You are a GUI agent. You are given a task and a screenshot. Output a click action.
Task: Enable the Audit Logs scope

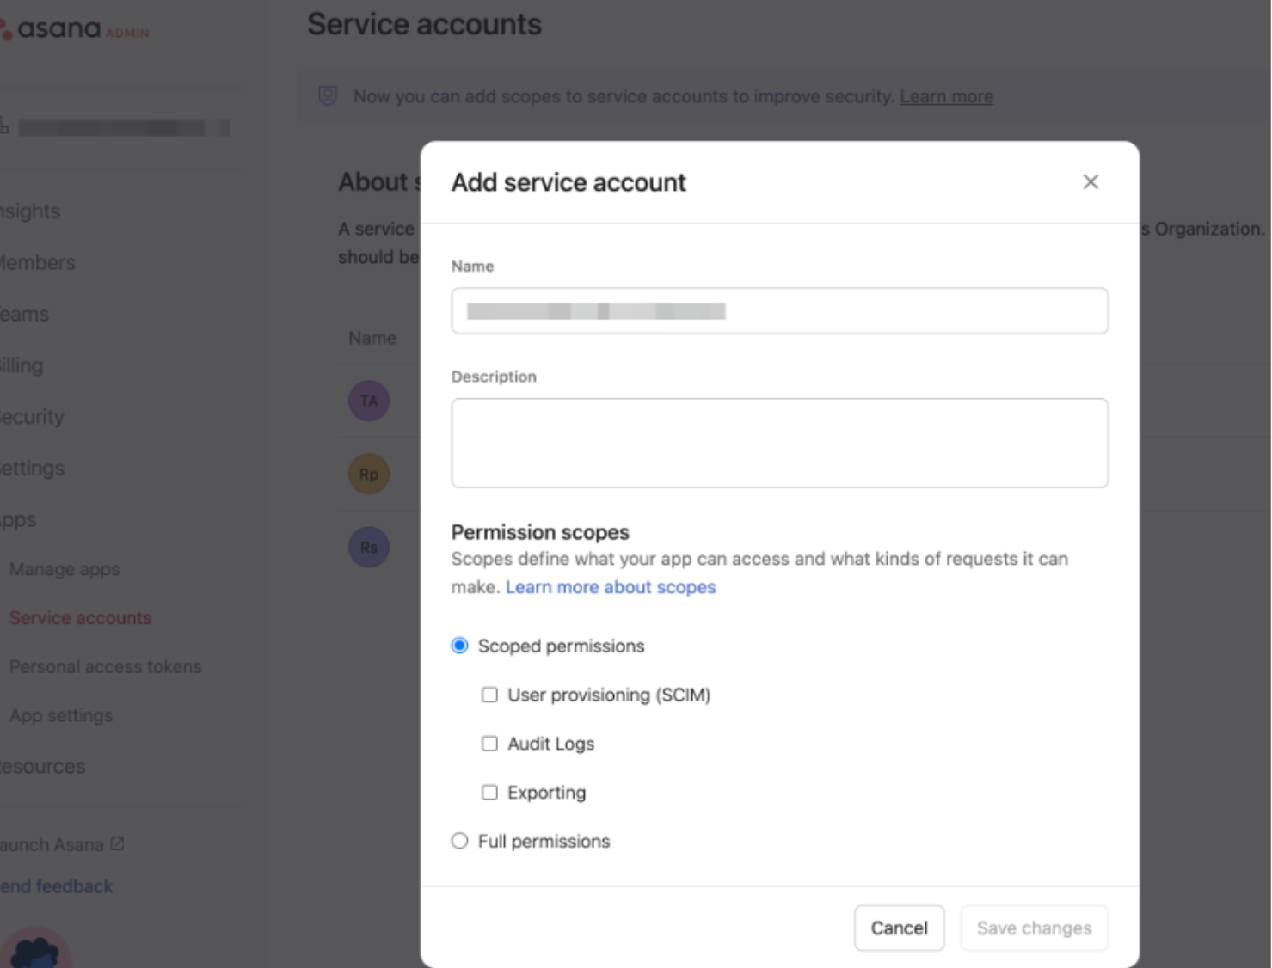point(490,744)
